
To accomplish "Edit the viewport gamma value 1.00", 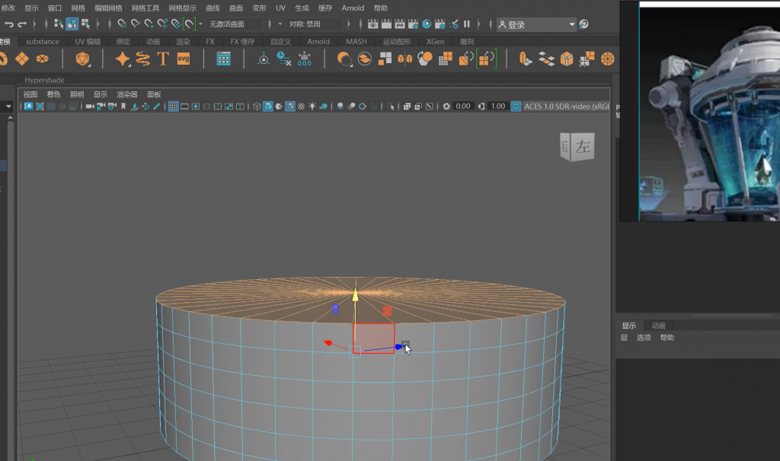I will click(497, 107).
